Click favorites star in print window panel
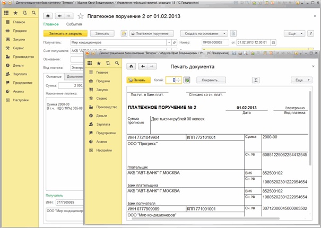This screenshot has height=228, width=321. coord(99,63)
